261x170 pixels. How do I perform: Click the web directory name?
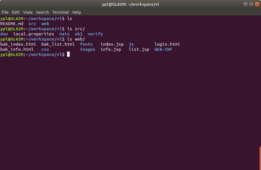[45, 24]
